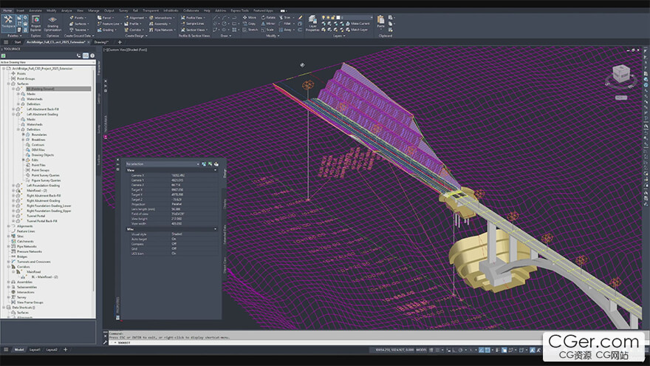The image size is (650, 366).
Task: Select the Rotate tool
Action: (x=268, y=18)
